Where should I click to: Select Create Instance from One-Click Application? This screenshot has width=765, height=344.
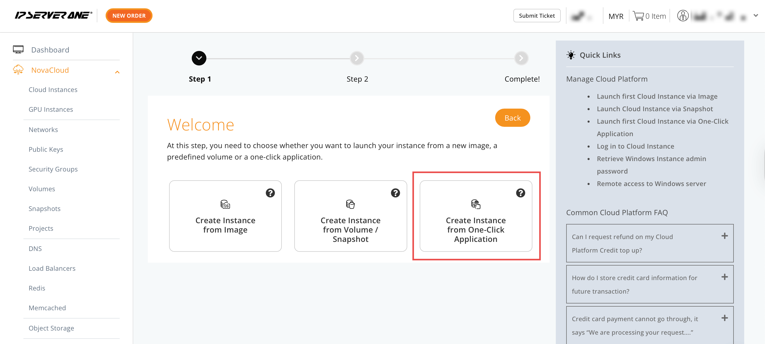476,216
